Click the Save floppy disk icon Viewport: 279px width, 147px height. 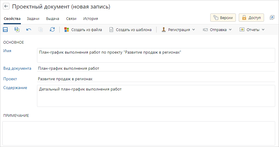[5, 30]
